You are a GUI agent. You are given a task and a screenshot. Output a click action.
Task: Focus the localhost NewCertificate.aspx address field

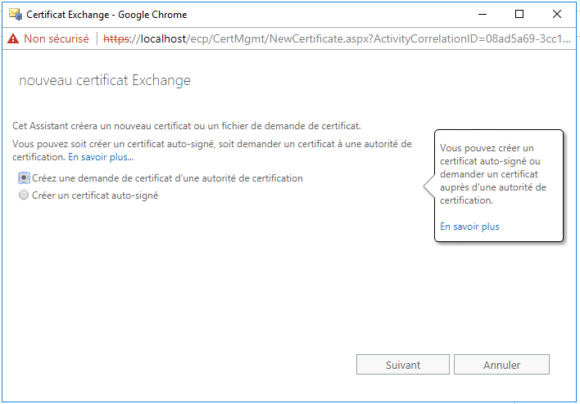pyautogui.click(x=337, y=38)
